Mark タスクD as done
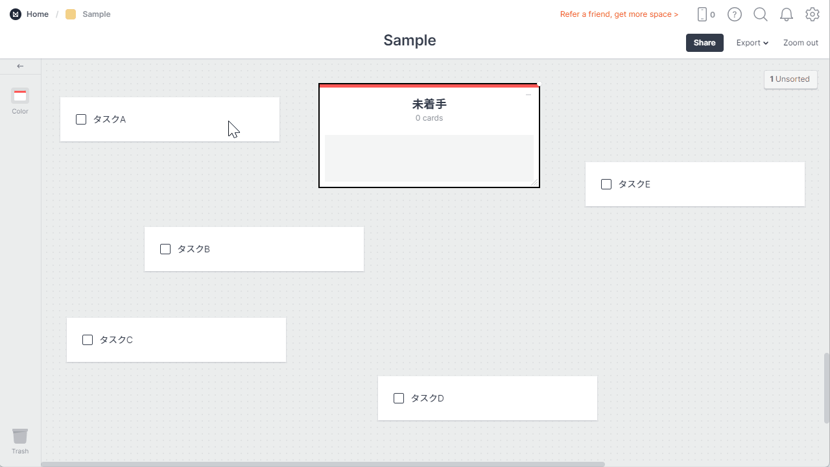 tap(399, 398)
